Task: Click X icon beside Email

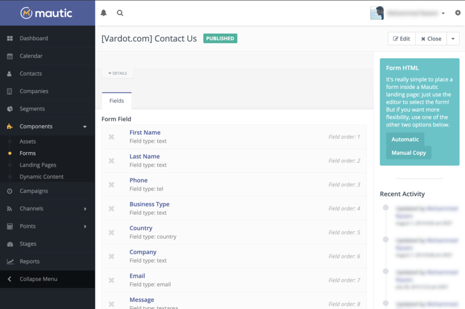Action: [112, 281]
